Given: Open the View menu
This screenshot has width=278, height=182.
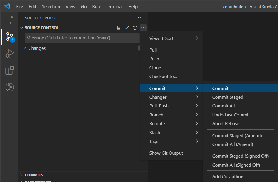Looking at the screenshot, I should point(71,7).
